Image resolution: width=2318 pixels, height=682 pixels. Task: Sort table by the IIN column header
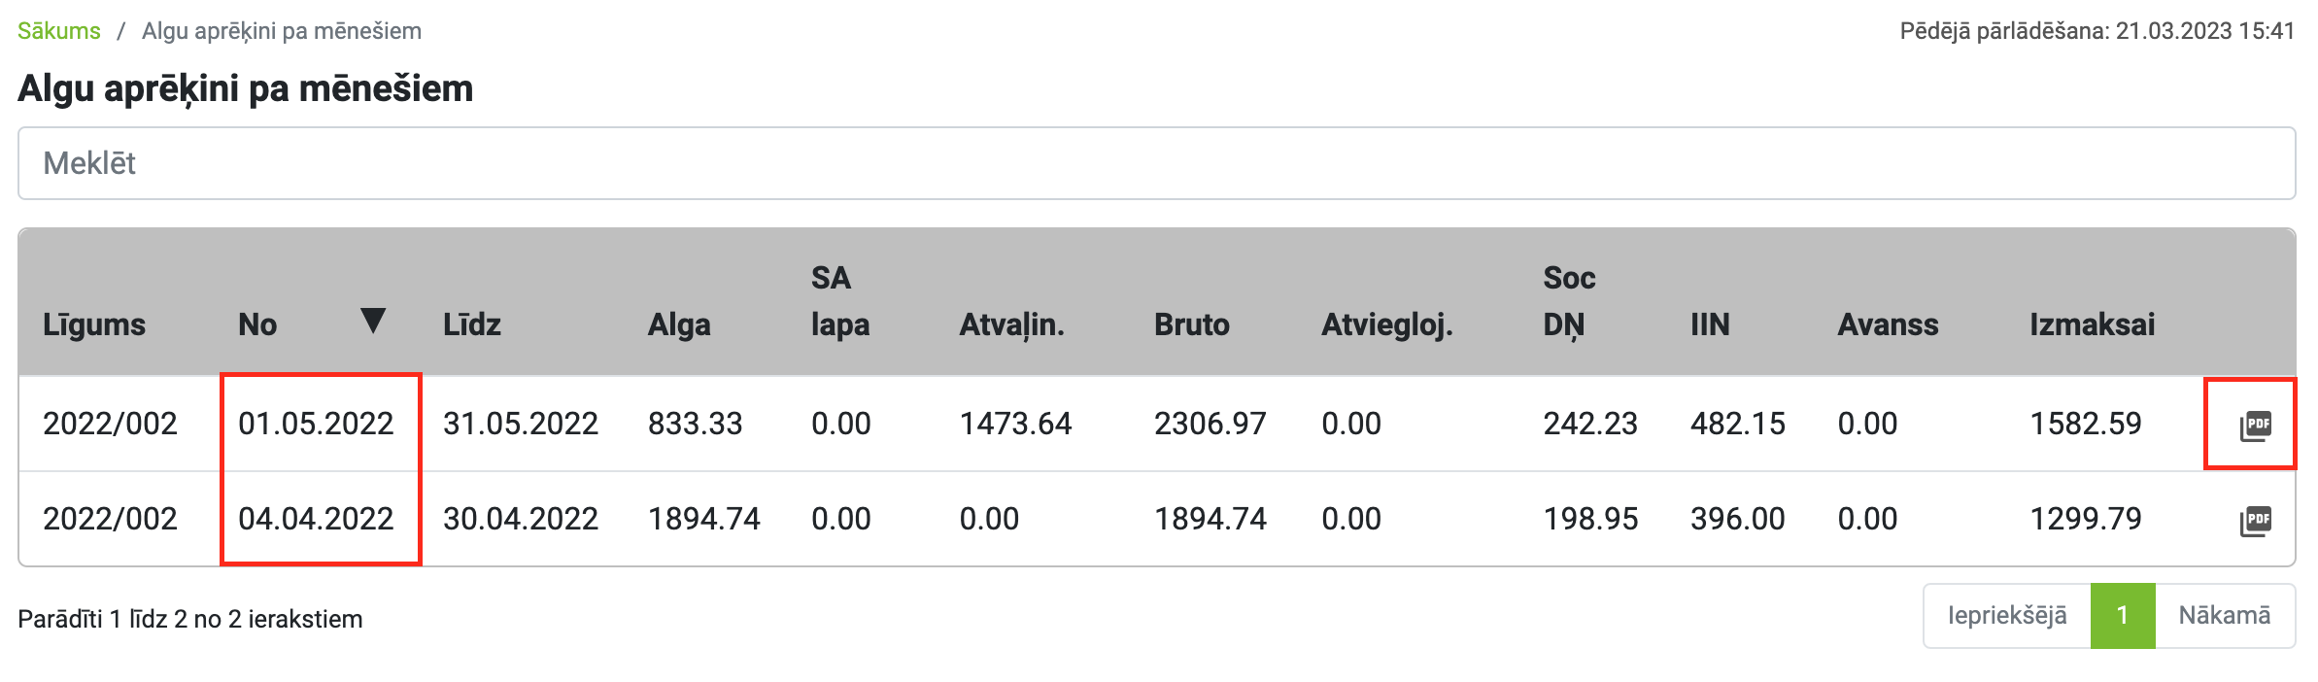pos(1710,324)
